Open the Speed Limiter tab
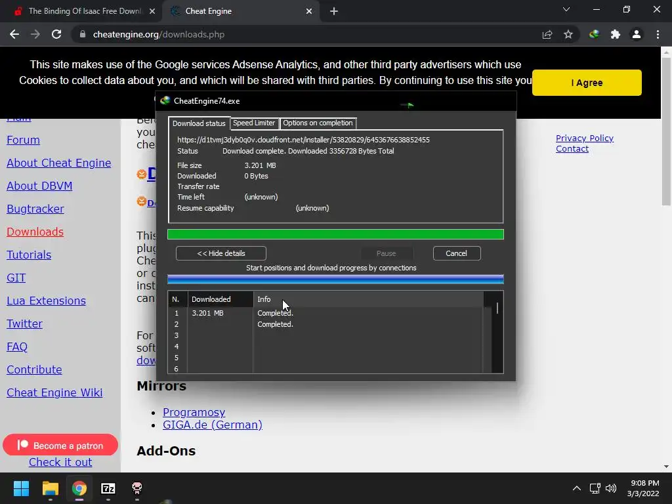 click(x=254, y=123)
